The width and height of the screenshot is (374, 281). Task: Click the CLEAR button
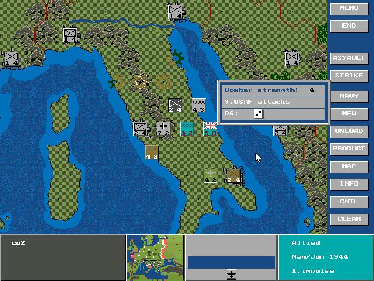(x=349, y=219)
